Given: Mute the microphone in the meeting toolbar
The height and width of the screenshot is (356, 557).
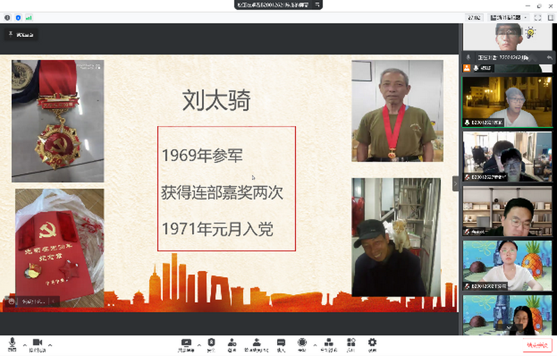Looking at the screenshot, I should pyautogui.click(x=12, y=343).
